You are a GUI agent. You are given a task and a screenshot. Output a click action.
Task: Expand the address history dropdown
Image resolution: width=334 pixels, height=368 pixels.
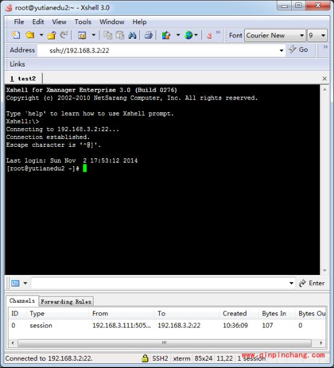click(x=282, y=51)
